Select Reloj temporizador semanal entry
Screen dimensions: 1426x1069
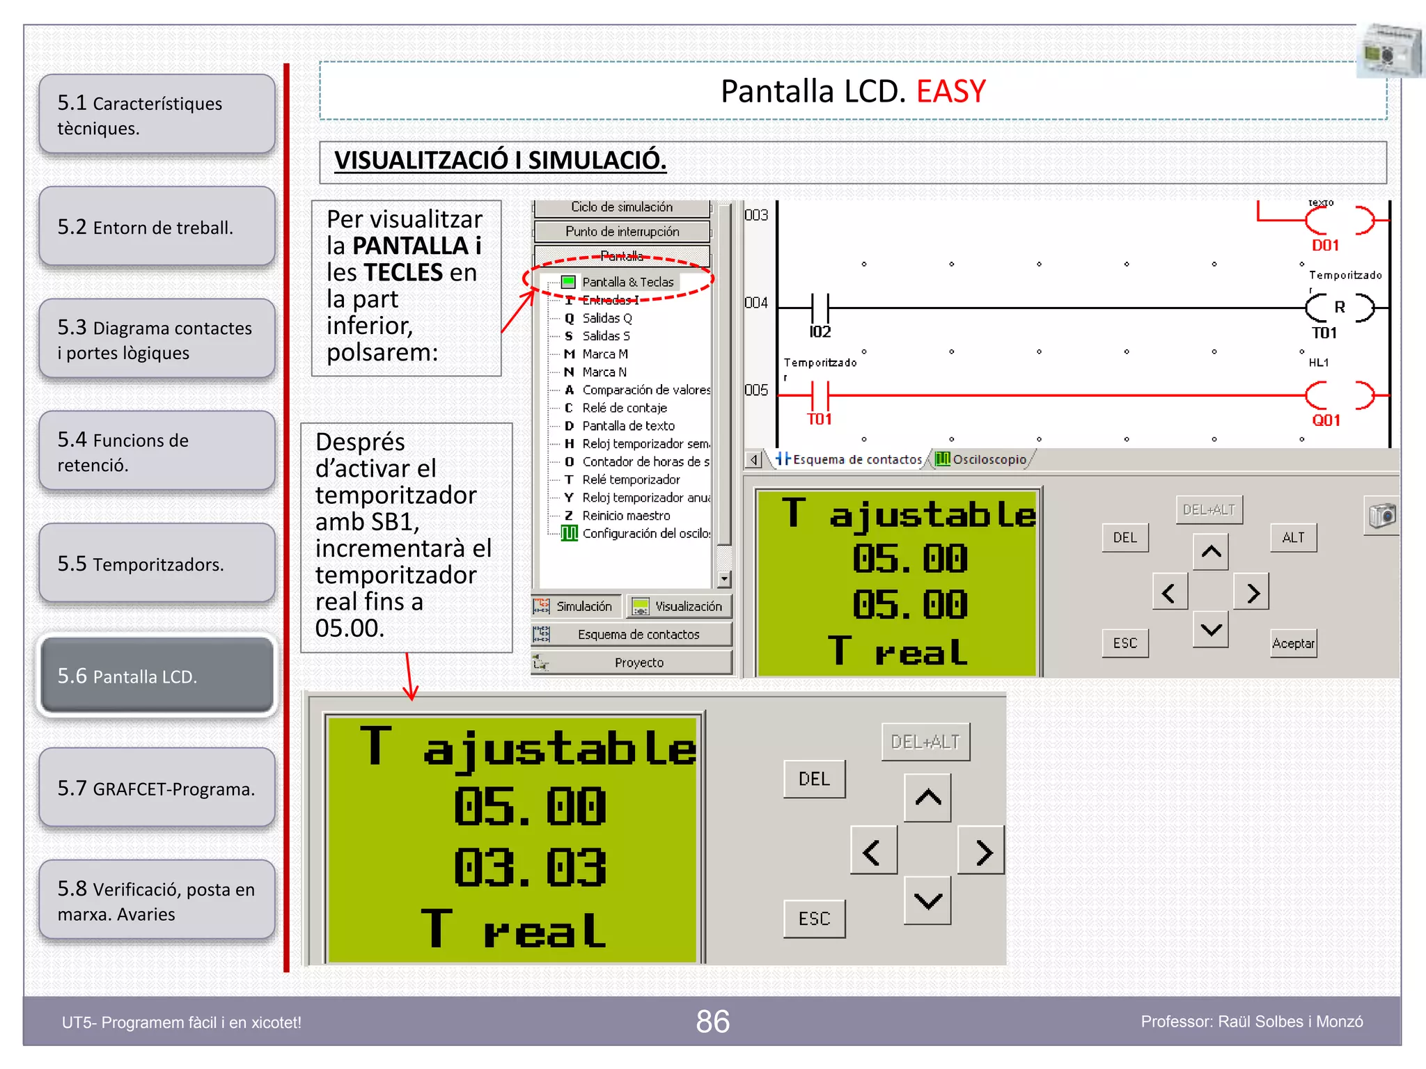(645, 444)
